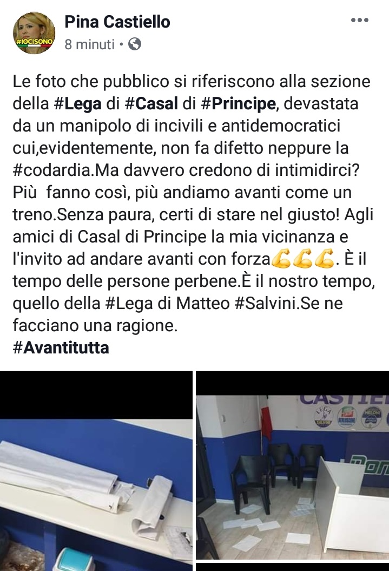Open the #Principe hashtag
Screen dimensions: 389x571
coord(239,104)
